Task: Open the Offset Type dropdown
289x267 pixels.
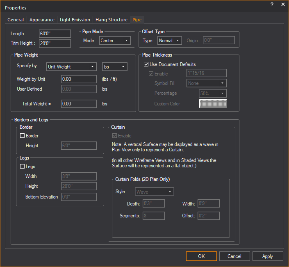Action: tap(170, 41)
